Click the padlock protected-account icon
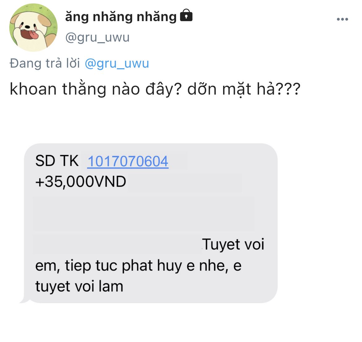This screenshot has width=362, height=342. tap(186, 16)
